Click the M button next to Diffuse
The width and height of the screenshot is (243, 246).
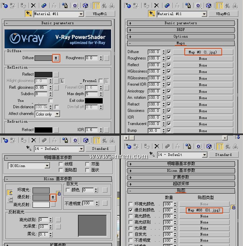tap(56, 58)
